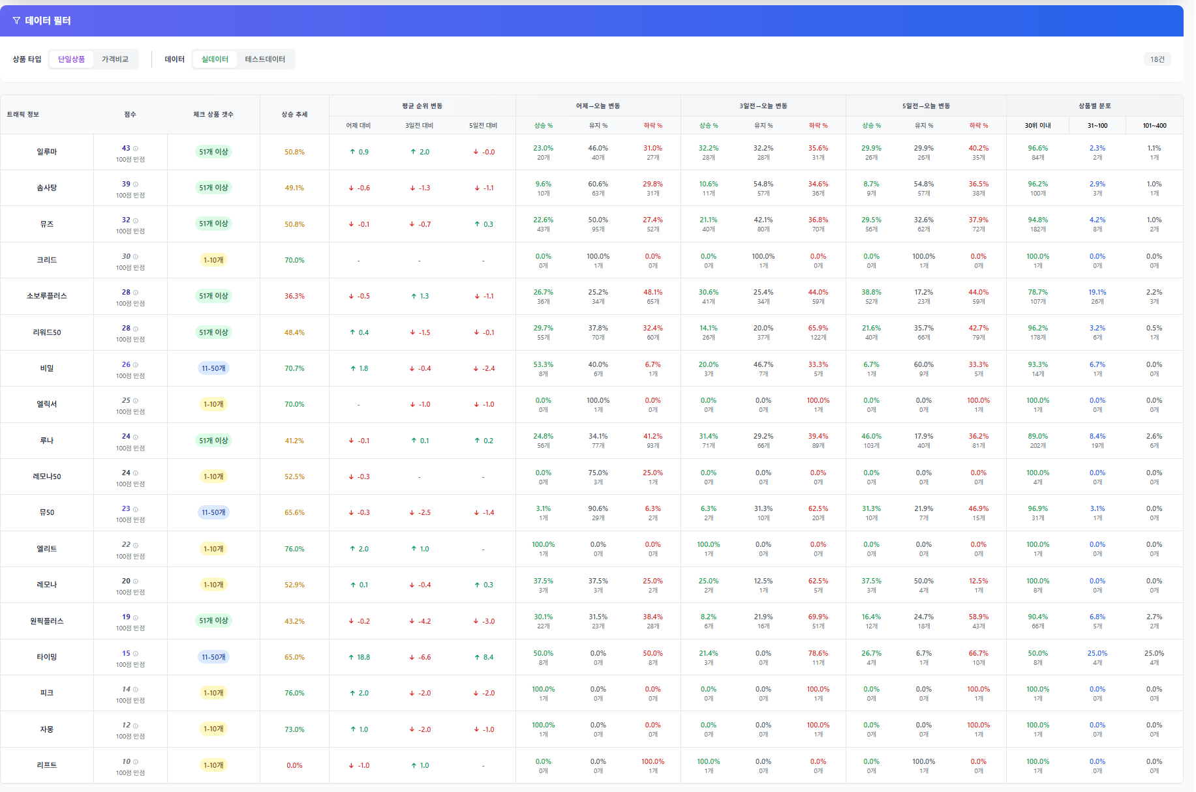Click the 레모나 row name
The width and height of the screenshot is (1196, 792).
coord(47,585)
